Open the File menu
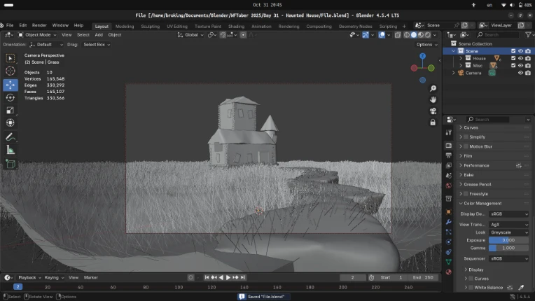Screen dimensions: 535x301 (10, 25)
